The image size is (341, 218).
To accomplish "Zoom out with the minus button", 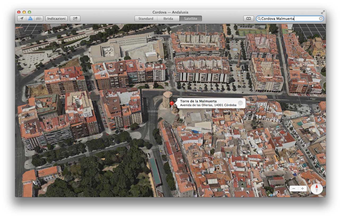I will coord(294,189).
